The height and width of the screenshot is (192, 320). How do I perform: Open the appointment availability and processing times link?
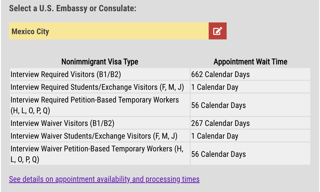point(104,179)
